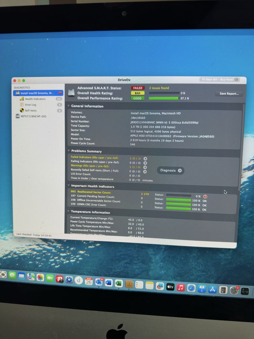
Task: Click the '198 Offline Uncorrectable Sector Count' row
Action: point(96,201)
